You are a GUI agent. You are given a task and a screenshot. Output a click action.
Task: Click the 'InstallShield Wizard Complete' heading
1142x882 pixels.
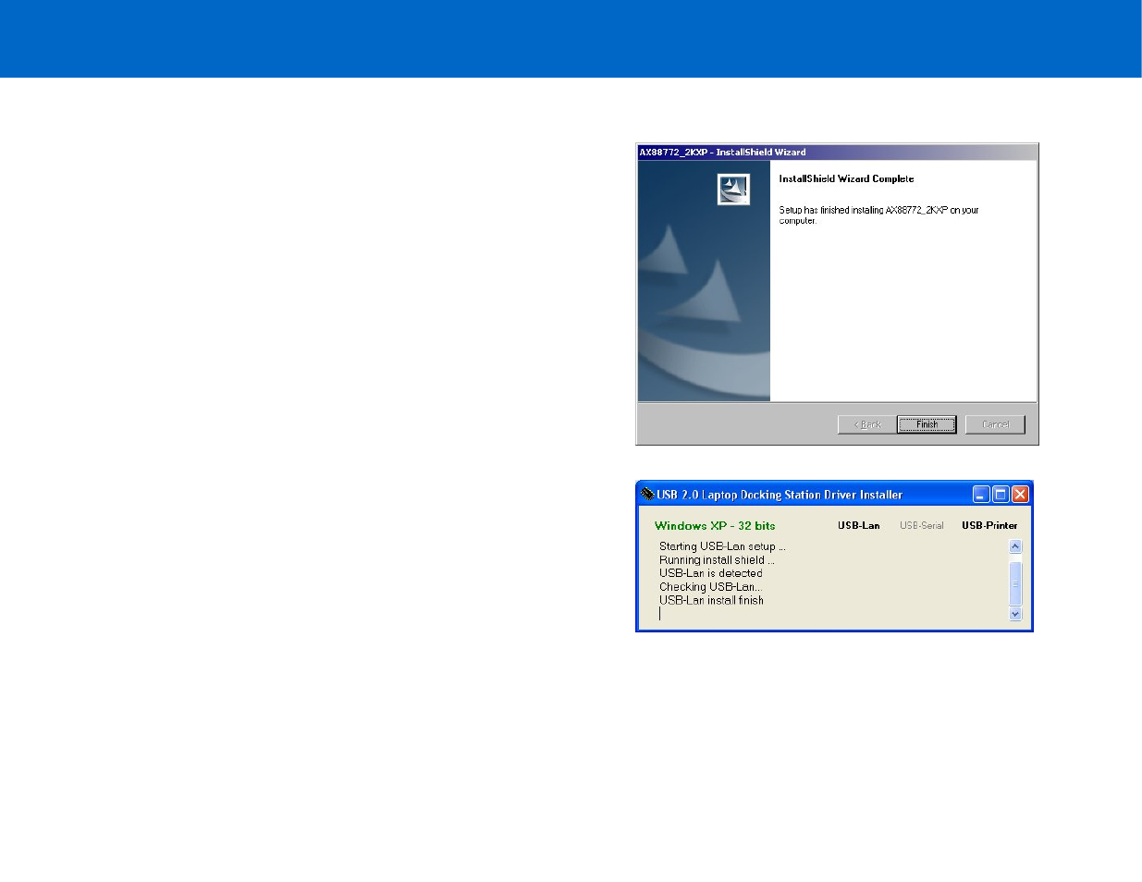(846, 179)
